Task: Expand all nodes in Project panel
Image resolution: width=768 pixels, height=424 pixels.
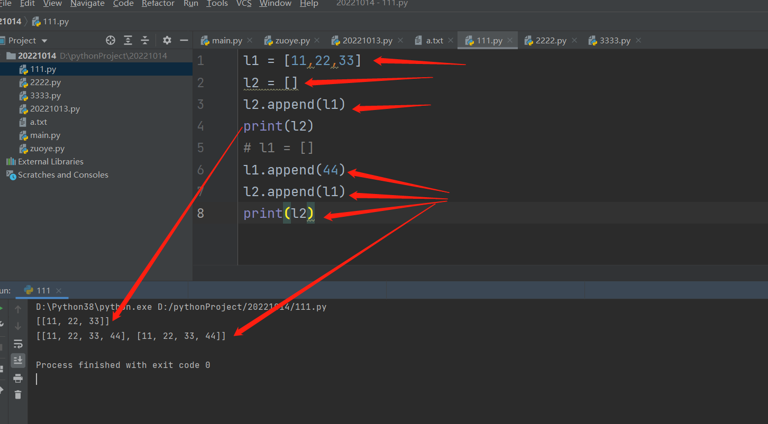Action: pos(128,40)
